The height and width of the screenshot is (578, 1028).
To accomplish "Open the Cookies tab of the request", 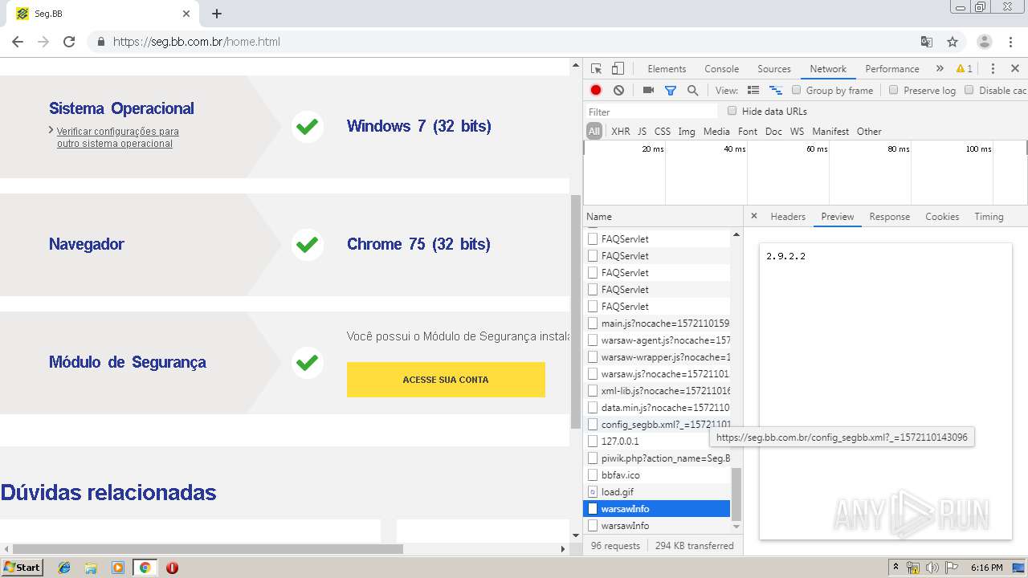I will click(942, 217).
